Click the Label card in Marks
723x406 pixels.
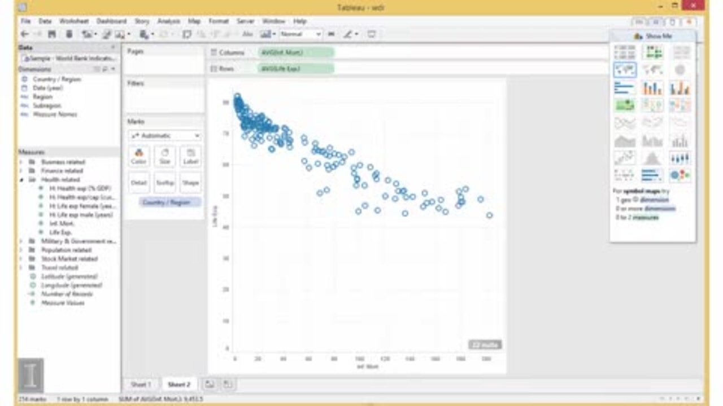coord(190,156)
